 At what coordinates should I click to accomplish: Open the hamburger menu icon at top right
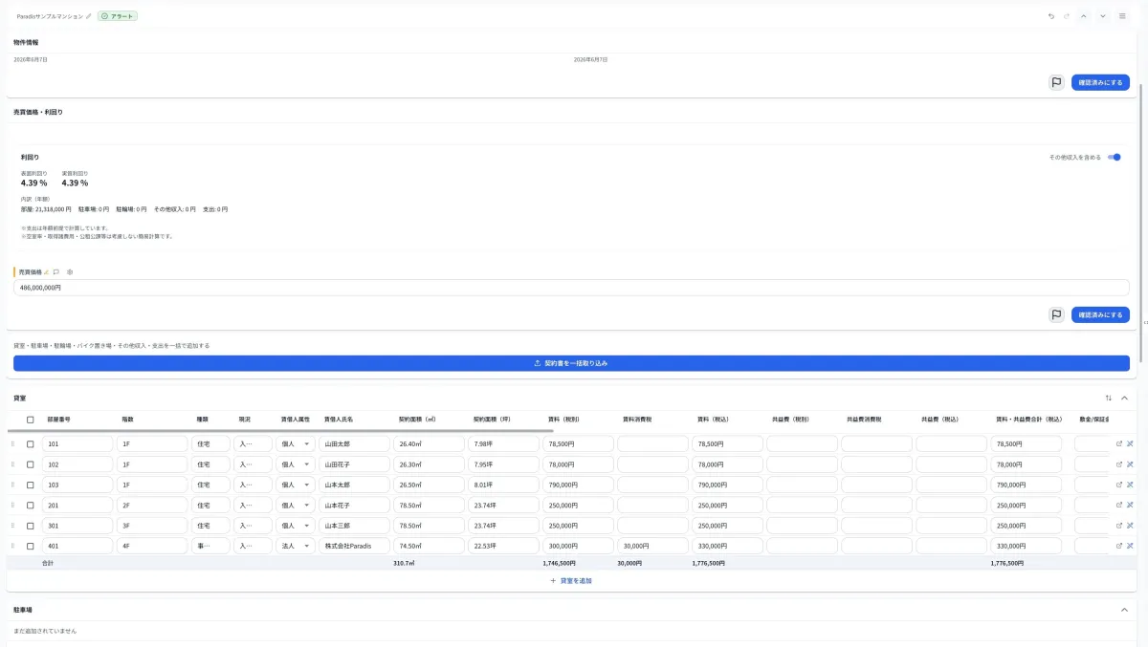coord(1122,16)
